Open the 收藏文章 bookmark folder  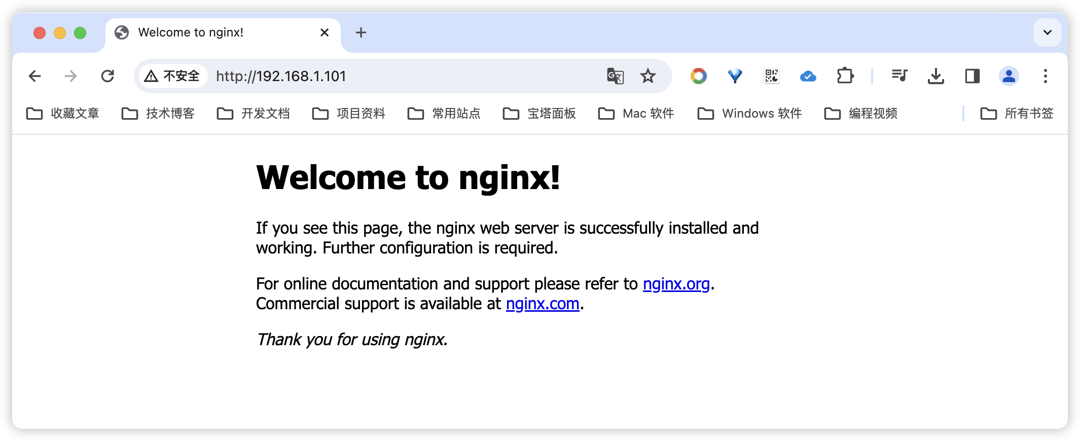(63, 114)
